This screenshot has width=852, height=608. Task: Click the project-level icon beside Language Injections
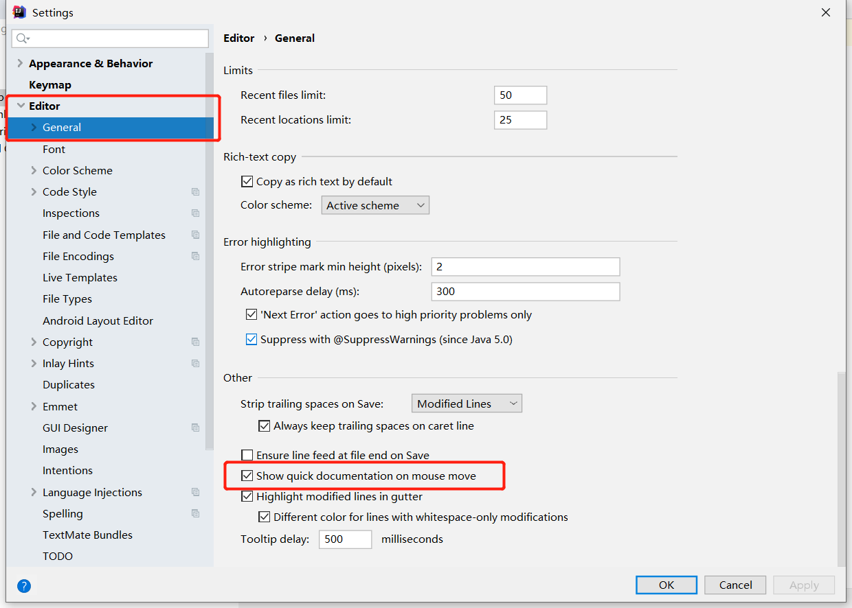(196, 492)
